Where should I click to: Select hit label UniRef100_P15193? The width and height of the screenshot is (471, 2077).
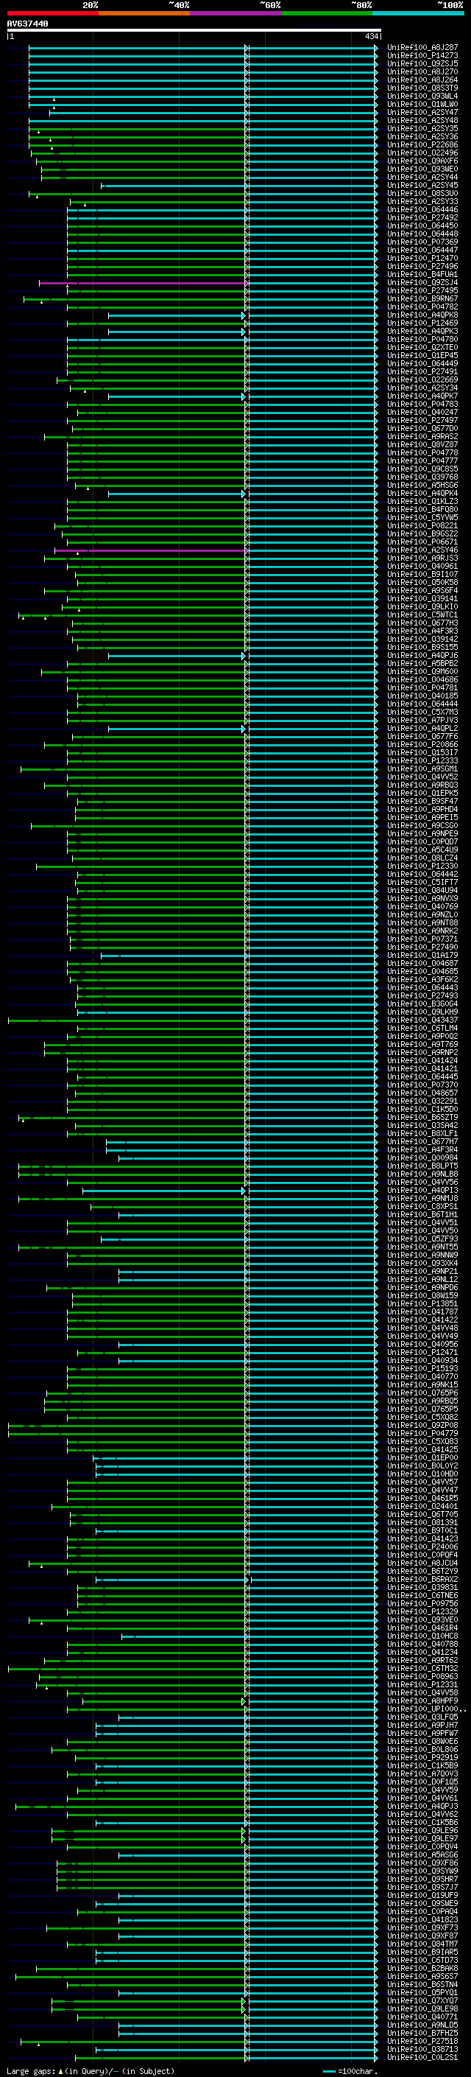tap(422, 1369)
